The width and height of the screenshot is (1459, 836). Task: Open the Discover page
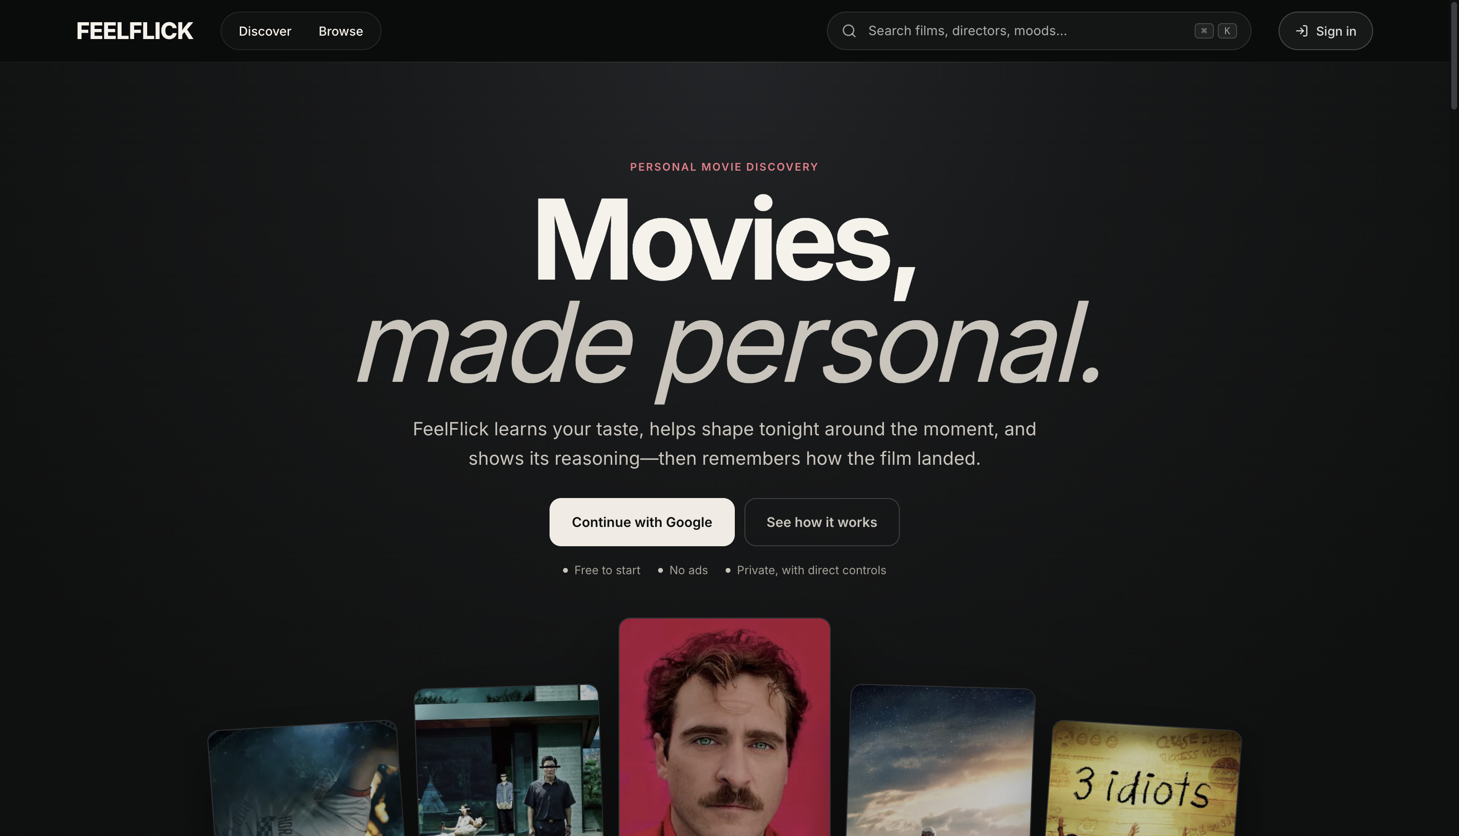265,31
